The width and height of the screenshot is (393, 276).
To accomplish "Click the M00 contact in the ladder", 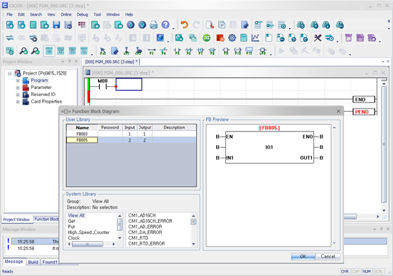I will point(102,86).
